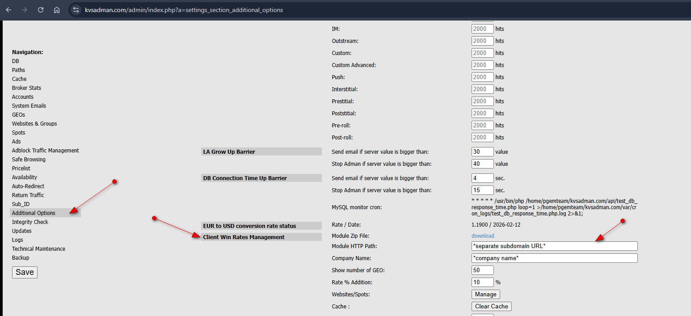The width and height of the screenshot is (691, 316).
Task: Open Safe Browsing section
Action: click(x=29, y=160)
